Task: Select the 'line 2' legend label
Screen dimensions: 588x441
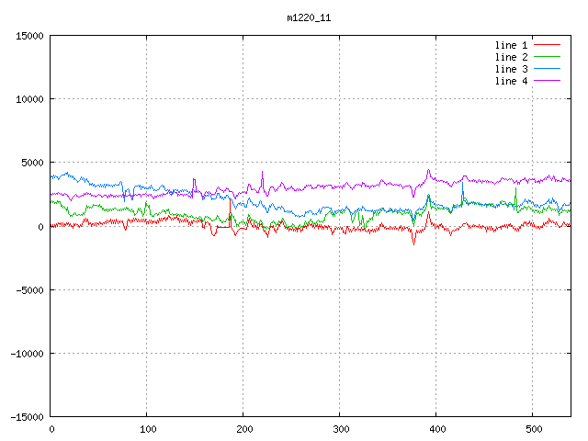Action: pyautogui.click(x=511, y=57)
